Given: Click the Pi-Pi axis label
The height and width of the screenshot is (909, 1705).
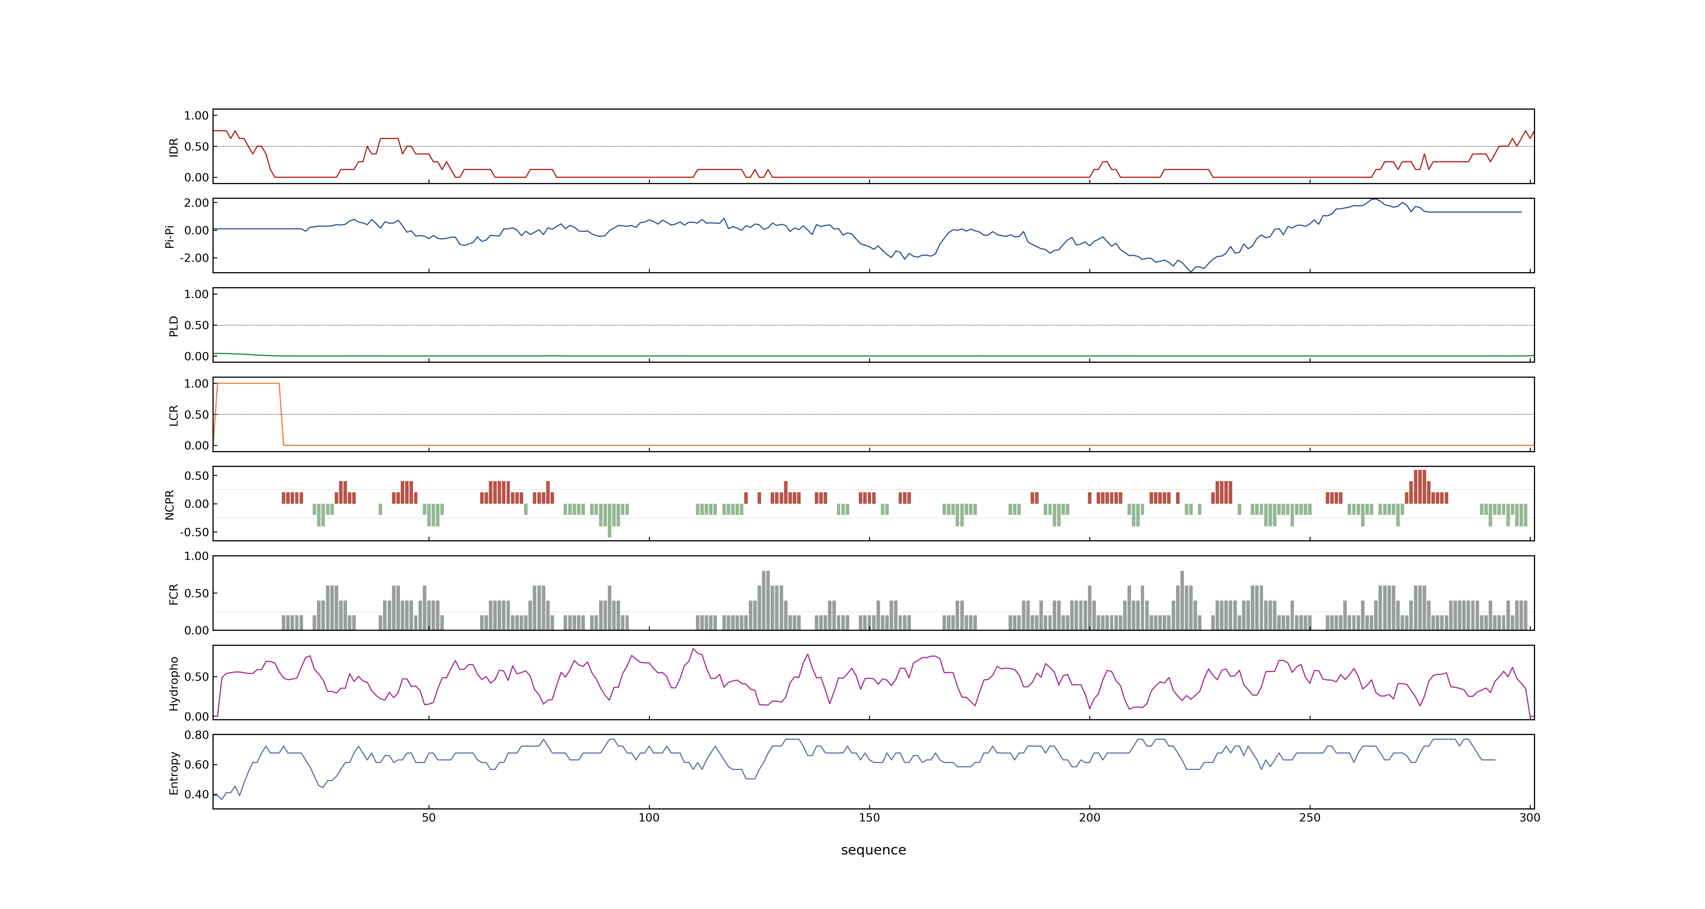Looking at the screenshot, I should (169, 236).
